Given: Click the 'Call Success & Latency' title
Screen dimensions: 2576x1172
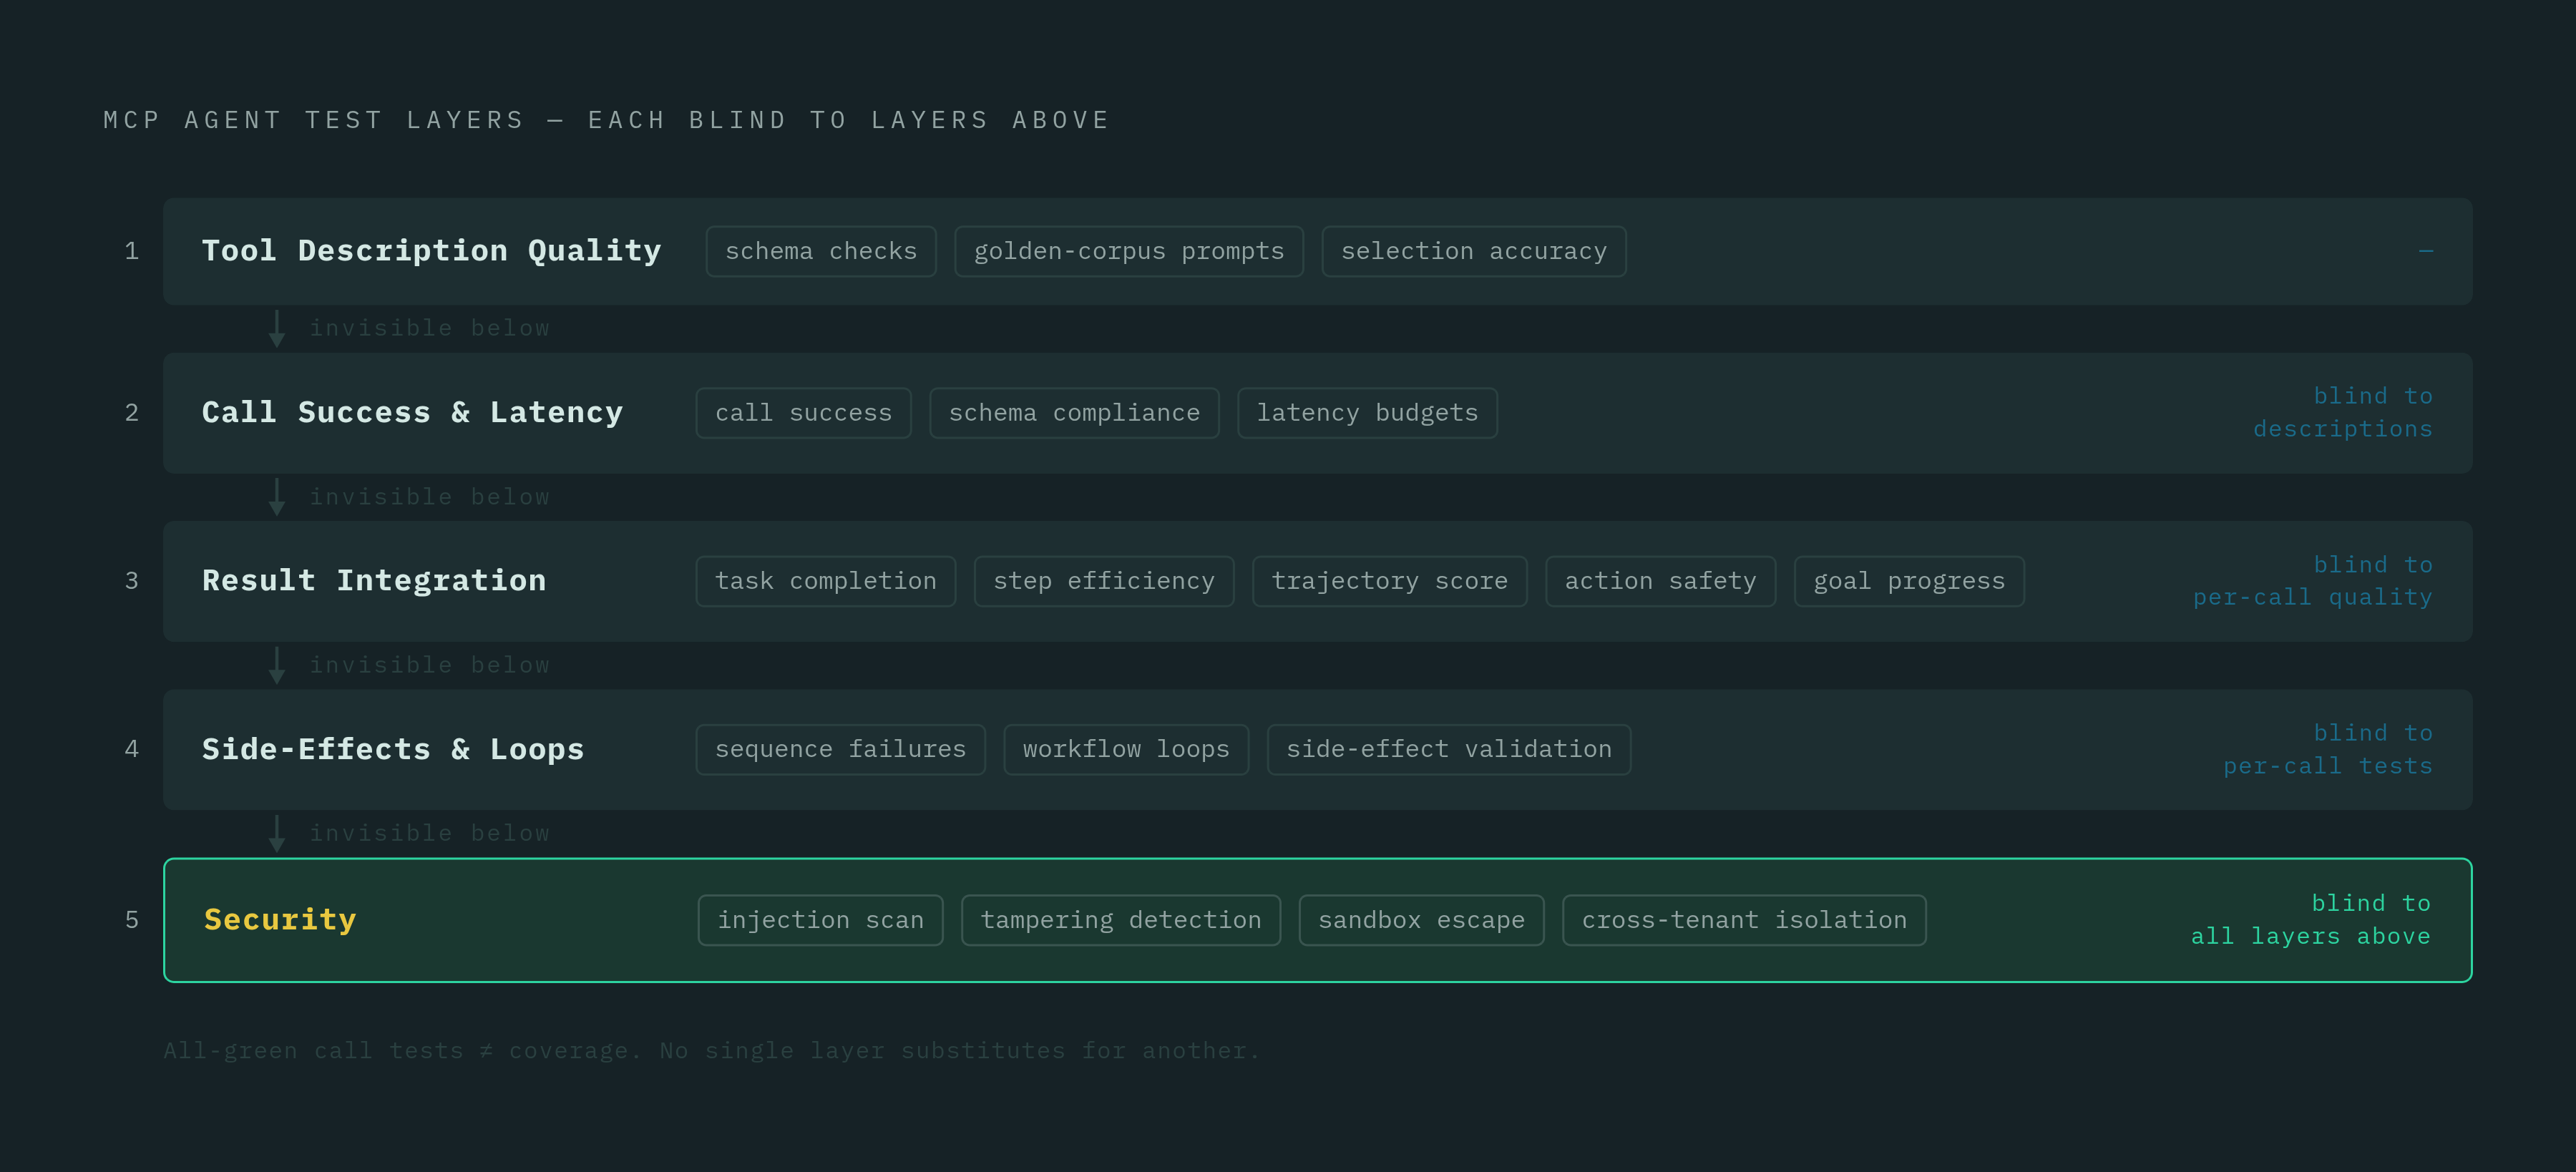Looking at the screenshot, I should (413, 413).
